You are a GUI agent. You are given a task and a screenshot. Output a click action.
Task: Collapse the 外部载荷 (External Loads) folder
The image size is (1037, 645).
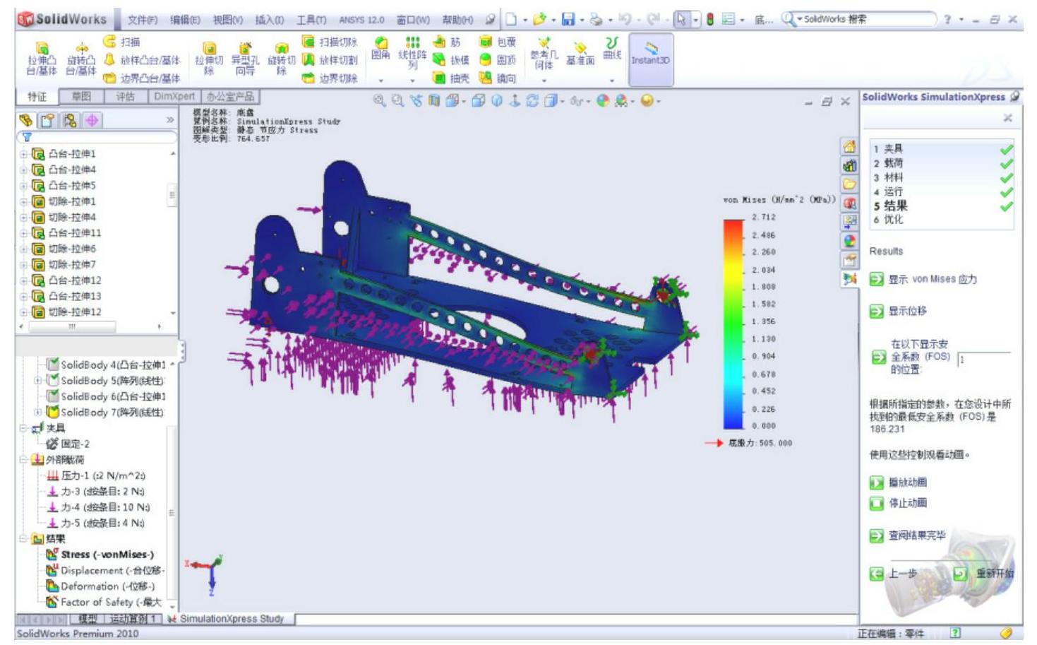23,460
